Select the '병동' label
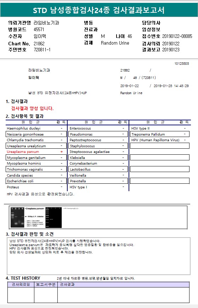This screenshot has height=308, width=198. [x=89, y=23]
